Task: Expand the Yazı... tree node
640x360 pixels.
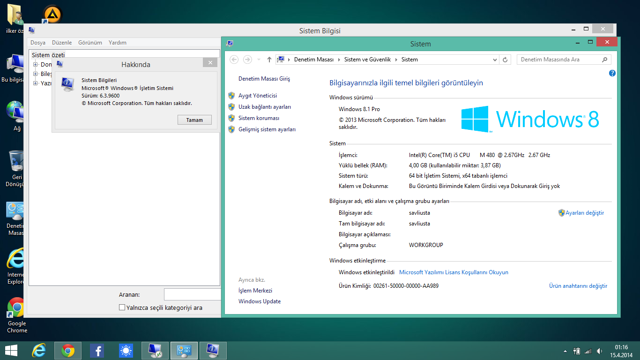Action: coord(36,83)
